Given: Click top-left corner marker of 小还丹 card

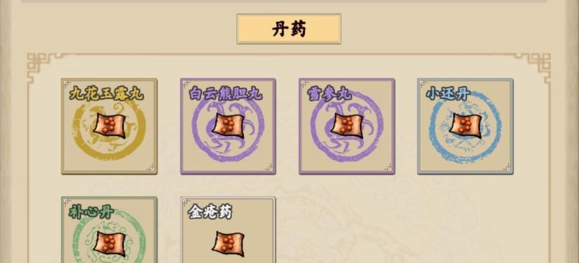Looking at the screenshot, I should [x=422, y=84].
